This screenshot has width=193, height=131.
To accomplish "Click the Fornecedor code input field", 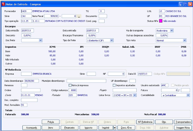I will pos(26,11).
